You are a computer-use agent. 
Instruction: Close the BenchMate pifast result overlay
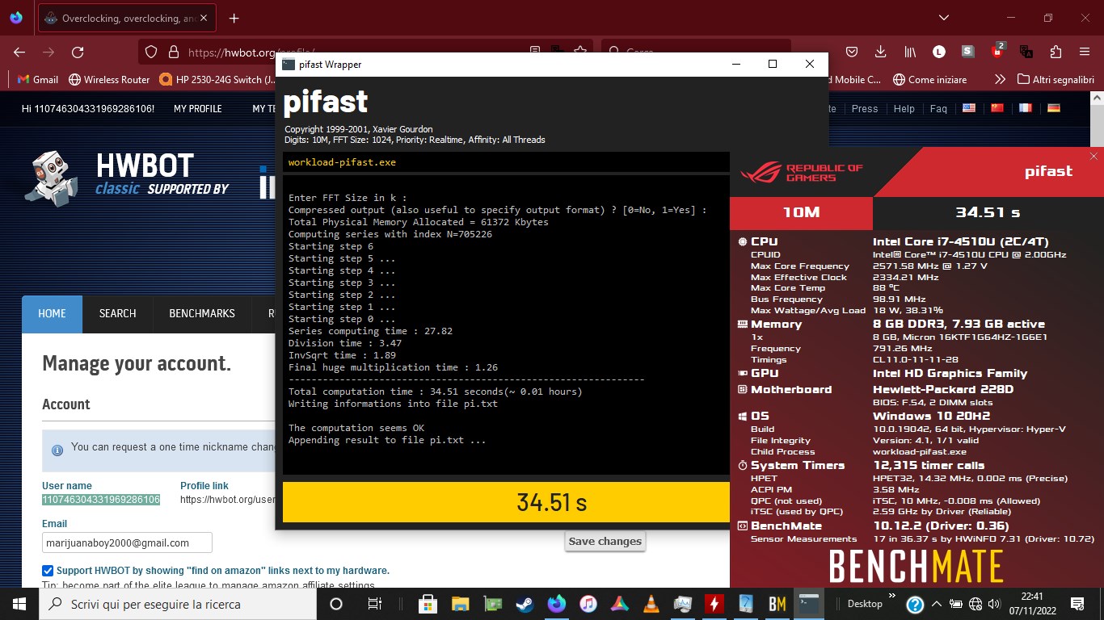point(1093,157)
